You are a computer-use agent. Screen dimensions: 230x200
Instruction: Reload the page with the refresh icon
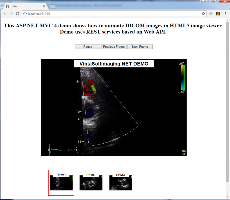click(x=18, y=14)
